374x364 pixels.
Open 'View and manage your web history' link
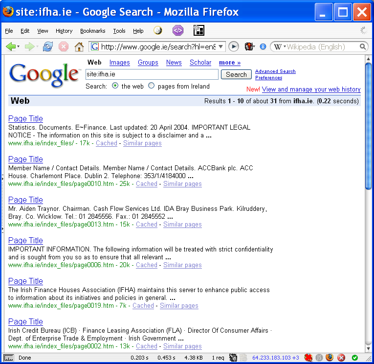311,89
